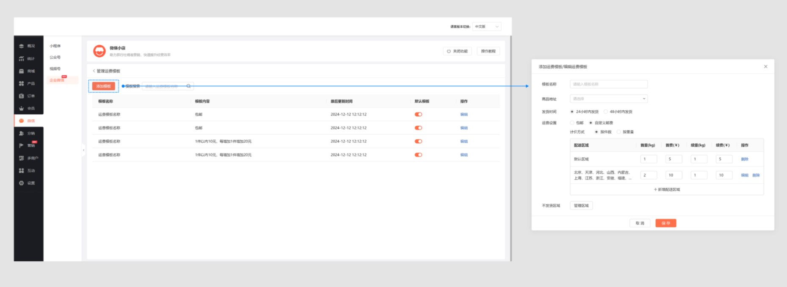Click the back chevron beside 管理运费模板

94,71
